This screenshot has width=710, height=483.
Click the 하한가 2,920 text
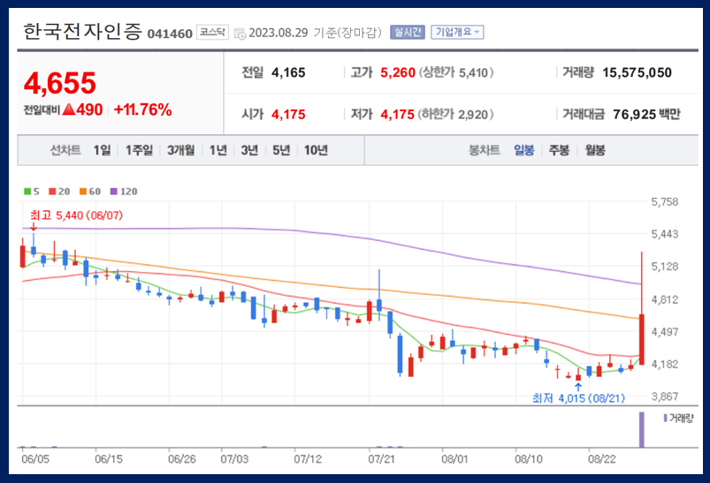[455, 115]
